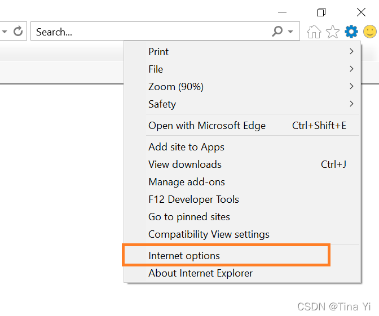Select About Internet Explorer
This screenshot has width=379, height=316.
click(x=243, y=273)
